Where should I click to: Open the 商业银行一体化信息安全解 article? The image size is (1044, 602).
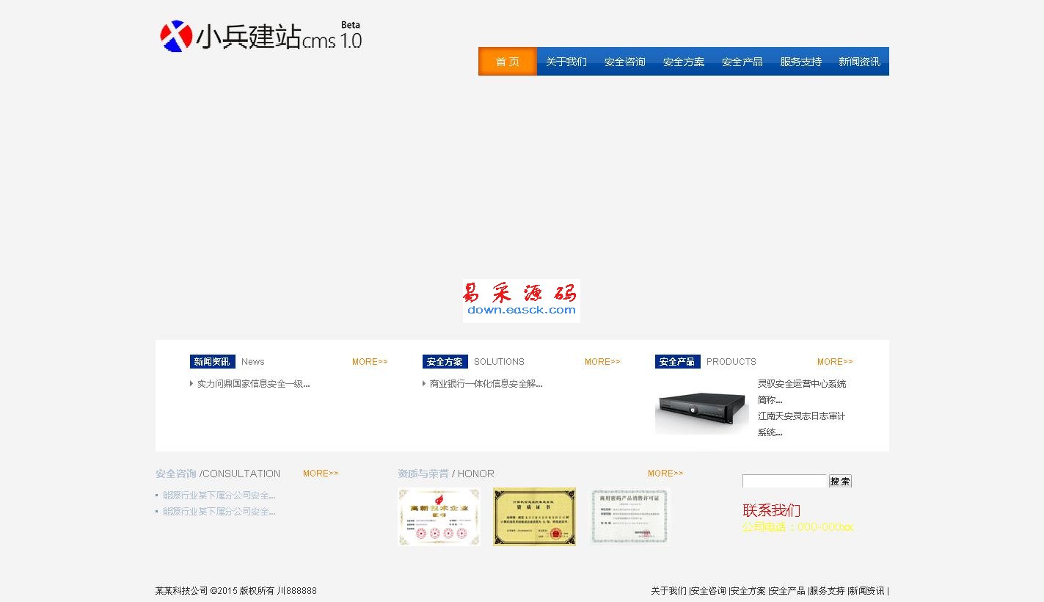click(486, 384)
